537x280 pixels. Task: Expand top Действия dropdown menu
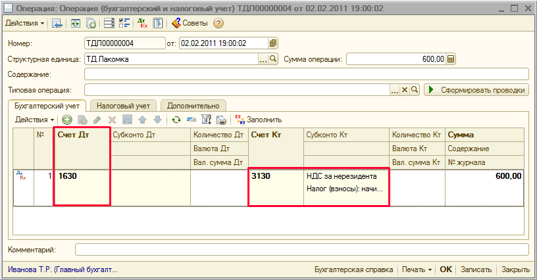[25, 23]
